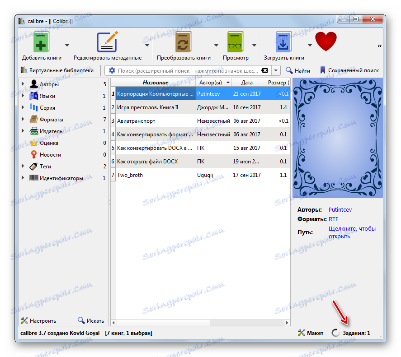Expand the Авторы tree node

[23, 84]
